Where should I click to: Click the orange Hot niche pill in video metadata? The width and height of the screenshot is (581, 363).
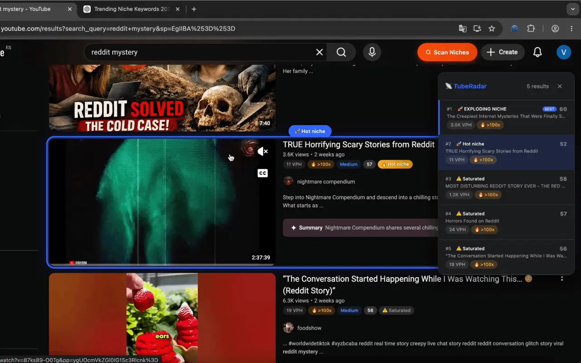pos(395,164)
